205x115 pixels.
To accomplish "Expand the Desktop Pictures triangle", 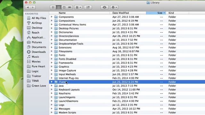I will click(x=52, y=28).
